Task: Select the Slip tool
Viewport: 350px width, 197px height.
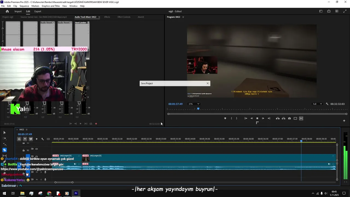Action: pyautogui.click(x=4, y=156)
